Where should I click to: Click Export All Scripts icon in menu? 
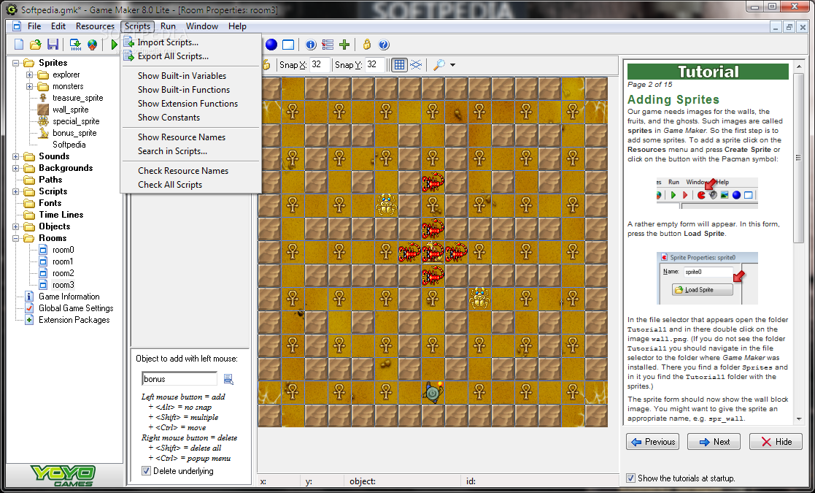(129, 56)
